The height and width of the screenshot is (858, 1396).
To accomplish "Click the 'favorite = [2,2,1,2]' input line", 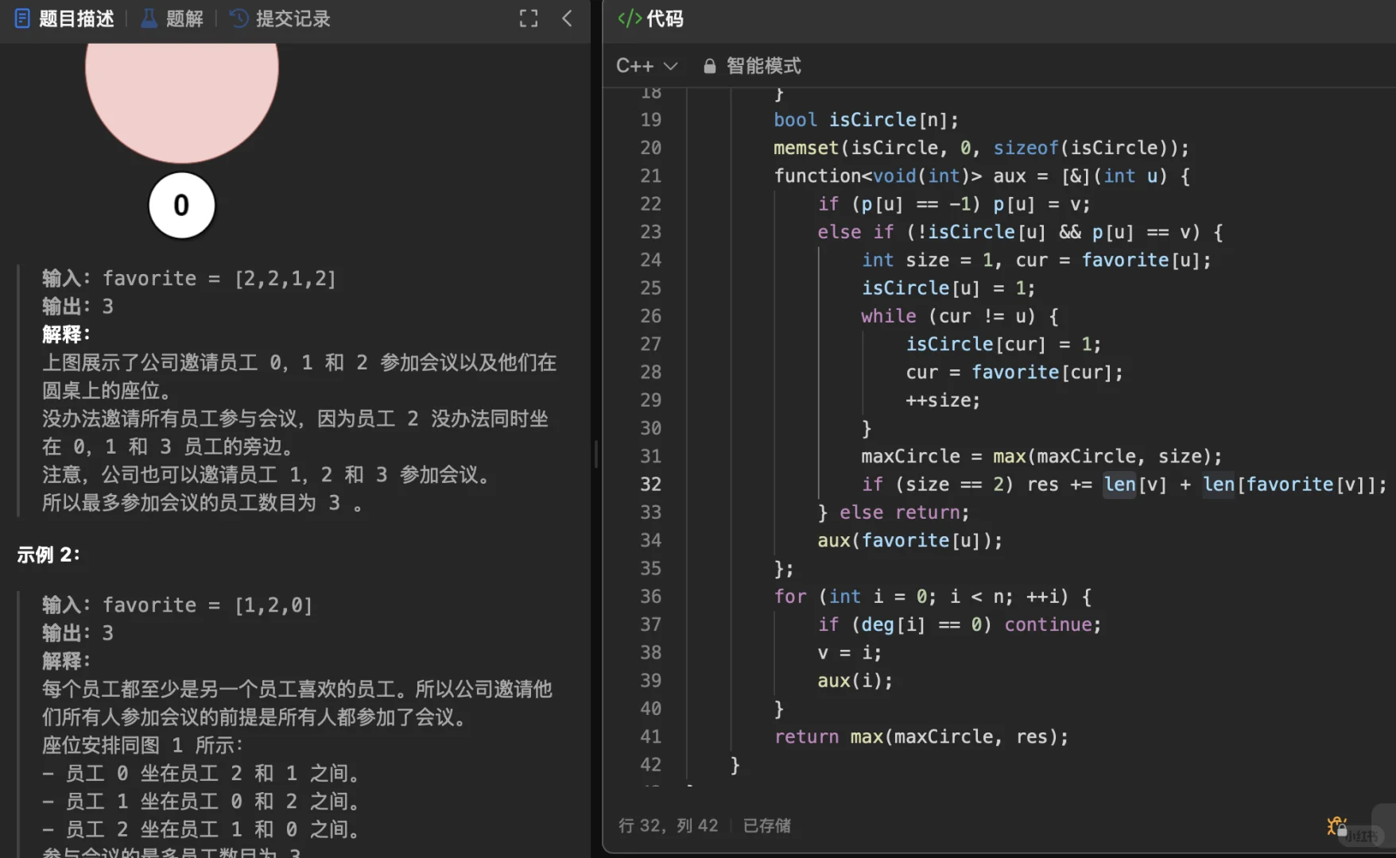I will 219,279.
